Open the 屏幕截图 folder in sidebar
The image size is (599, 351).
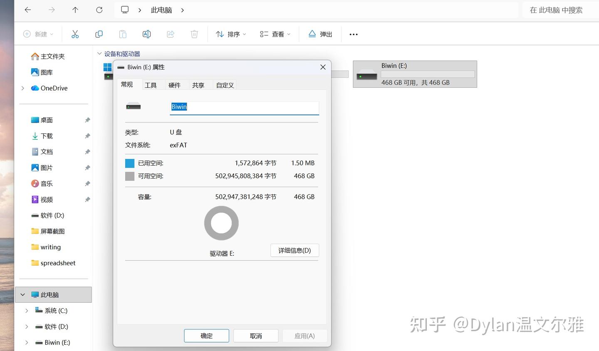48,231
